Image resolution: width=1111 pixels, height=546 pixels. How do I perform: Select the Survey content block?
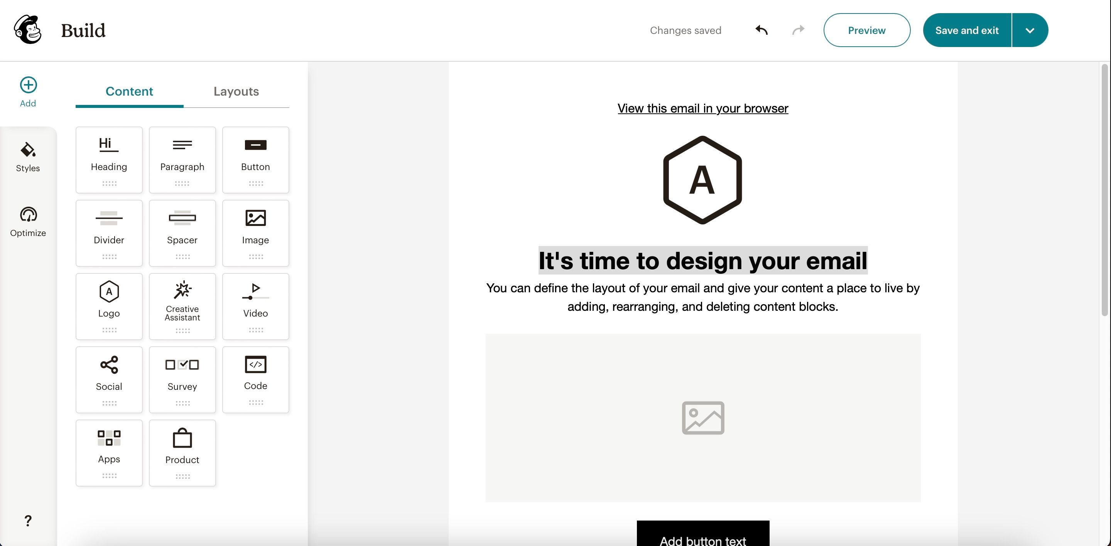click(x=182, y=379)
